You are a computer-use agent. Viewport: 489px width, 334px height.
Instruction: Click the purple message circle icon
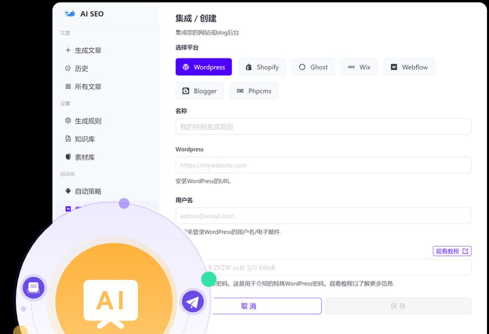[x=33, y=287]
